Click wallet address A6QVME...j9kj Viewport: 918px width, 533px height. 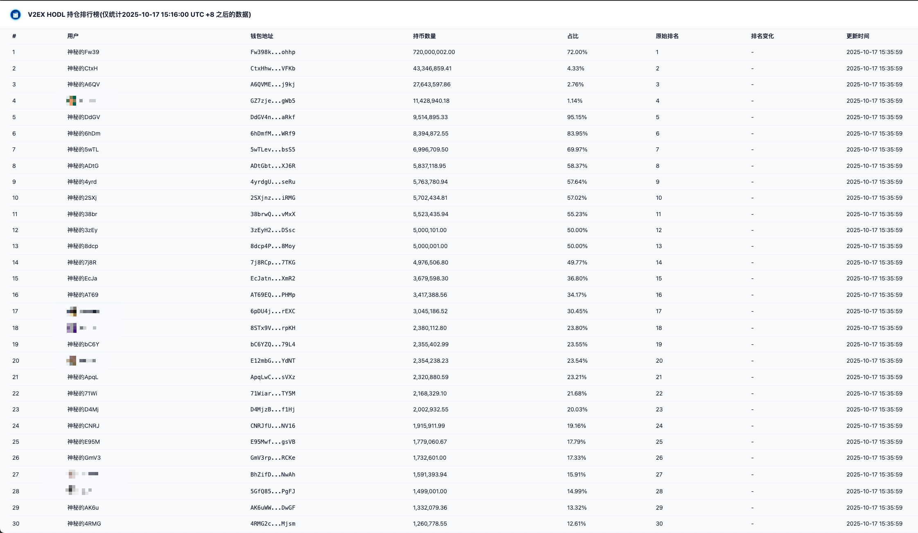[273, 84]
